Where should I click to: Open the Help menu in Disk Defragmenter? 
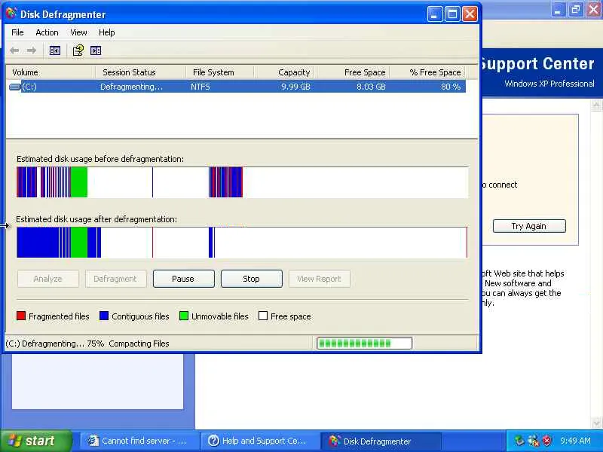tap(106, 32)
